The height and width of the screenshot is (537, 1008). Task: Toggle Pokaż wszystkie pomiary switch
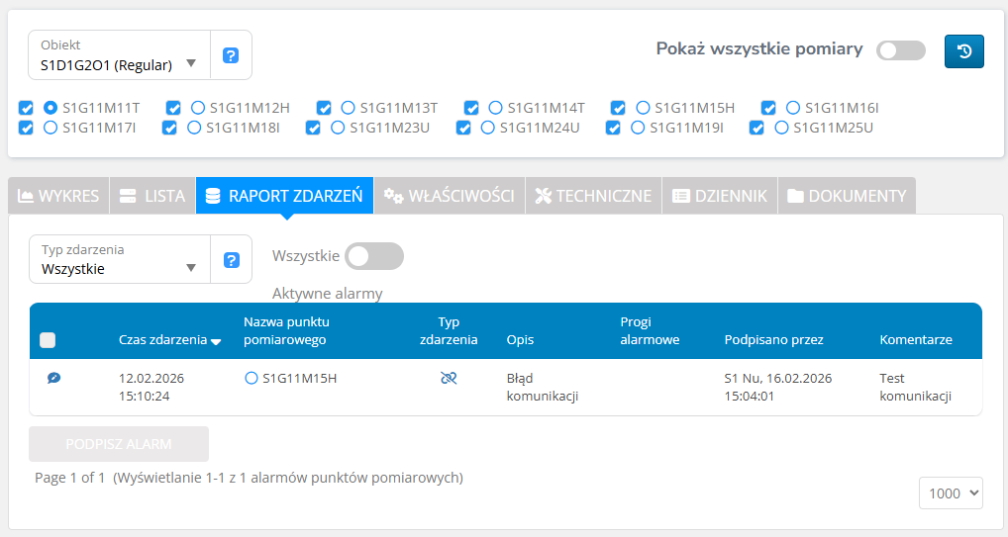click(900, 50)
